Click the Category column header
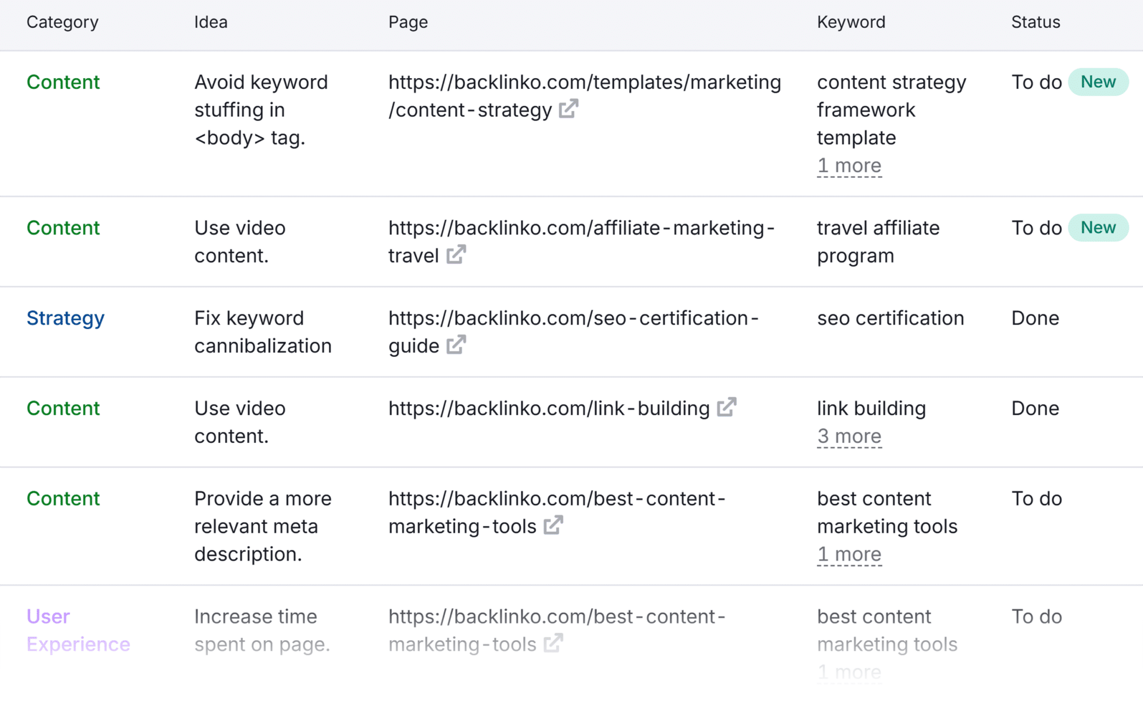Image resolution: width=1143 pixels, height=701 pixels. coord(63,22)
